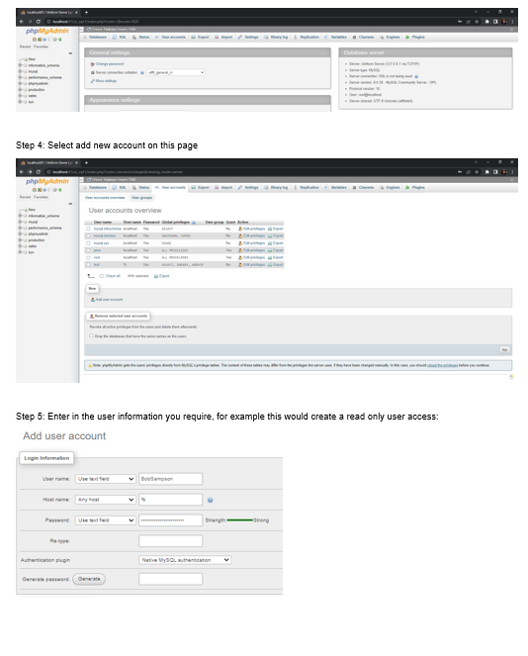Click Variables tab icon in User accounts screenshot
528x656 pixels.
click(326, 187)
